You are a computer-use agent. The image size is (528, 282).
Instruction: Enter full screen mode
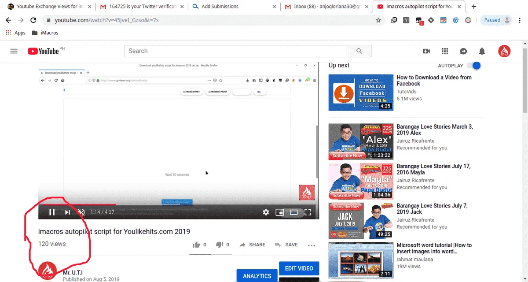pyautogui.click(x=308, y=212)
